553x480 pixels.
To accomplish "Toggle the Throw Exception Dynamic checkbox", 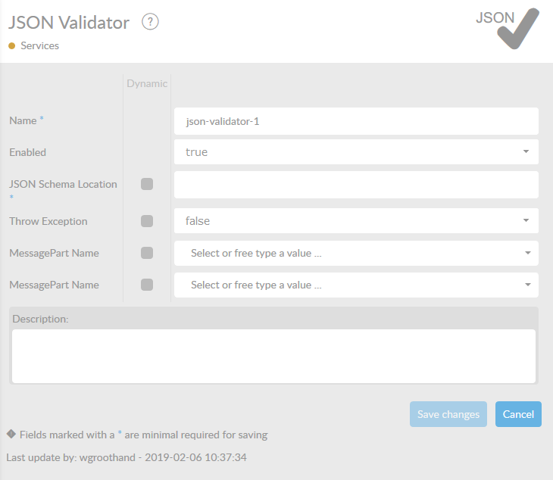I will [147, 221].
